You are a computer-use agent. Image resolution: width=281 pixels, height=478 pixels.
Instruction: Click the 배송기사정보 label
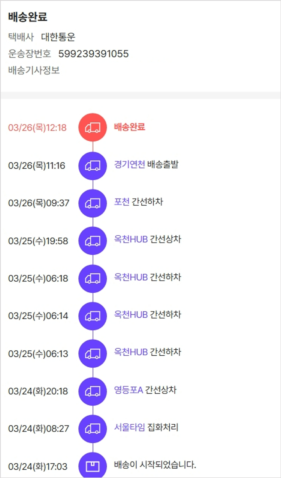coord(34,71)
